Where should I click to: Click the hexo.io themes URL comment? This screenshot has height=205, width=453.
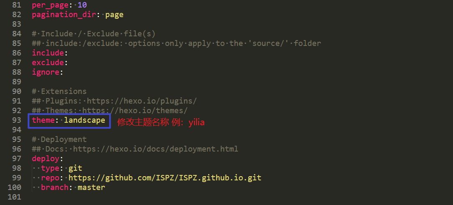[135, 111]
